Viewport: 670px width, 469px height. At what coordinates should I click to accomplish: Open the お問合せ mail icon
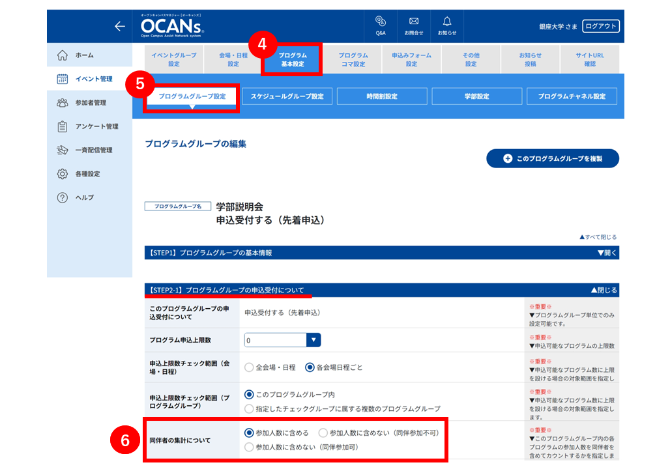[x=414, y=21]
